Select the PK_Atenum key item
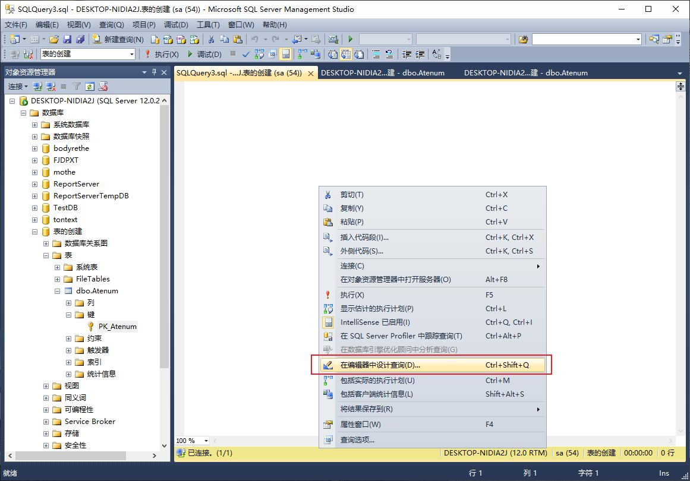The image size is (690, 481). [118, 327]
